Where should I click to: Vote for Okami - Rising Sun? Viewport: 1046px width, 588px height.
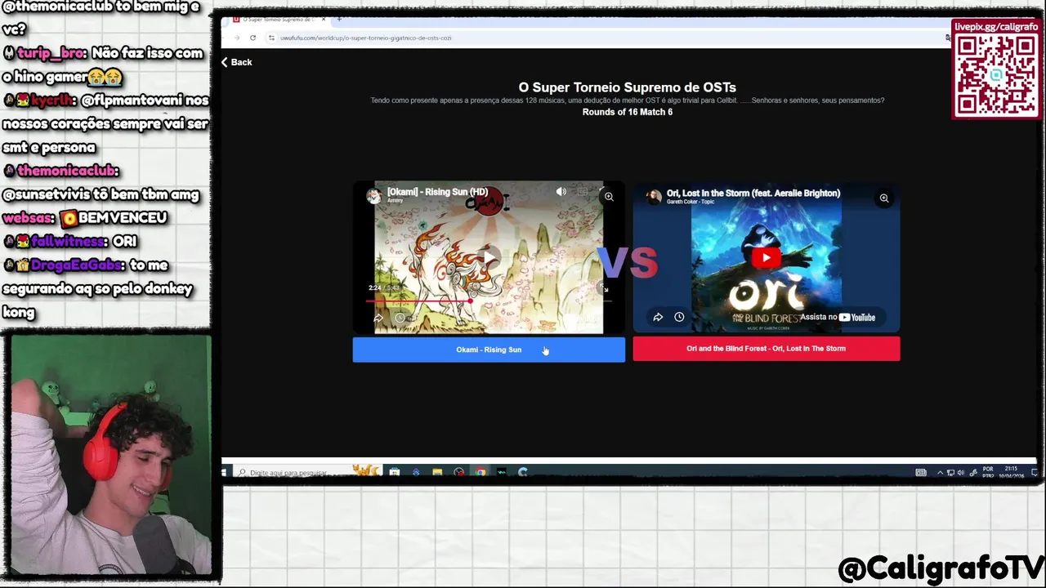[489, 350]
